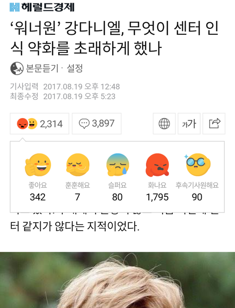Choose the 슬퍼요 crying emoji

(117, 165)
